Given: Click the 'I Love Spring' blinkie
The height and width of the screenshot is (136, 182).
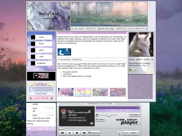Looking at the screenshot, I should [41, 97].
